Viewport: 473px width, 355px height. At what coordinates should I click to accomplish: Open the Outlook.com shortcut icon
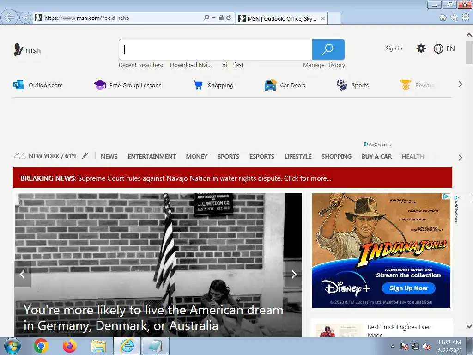18,85
